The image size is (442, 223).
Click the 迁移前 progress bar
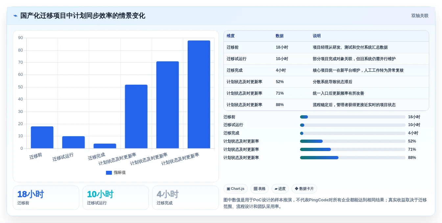[353, 117]
